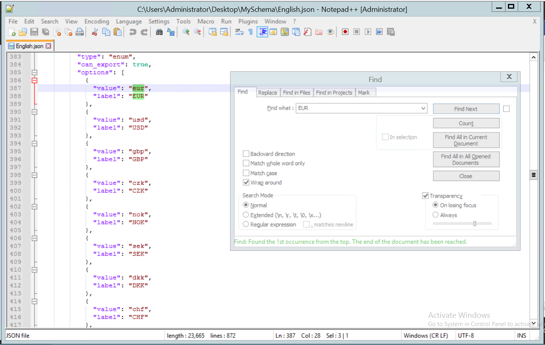Click the Print icon in the toolbar

click(x=80, y=32)
